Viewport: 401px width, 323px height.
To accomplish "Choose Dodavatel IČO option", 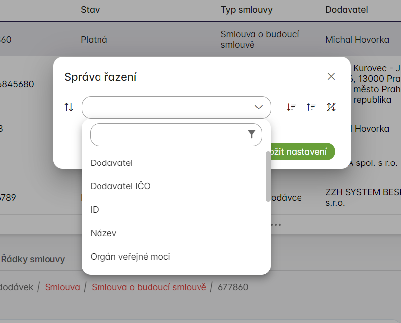I will click(x=120, y=186).
